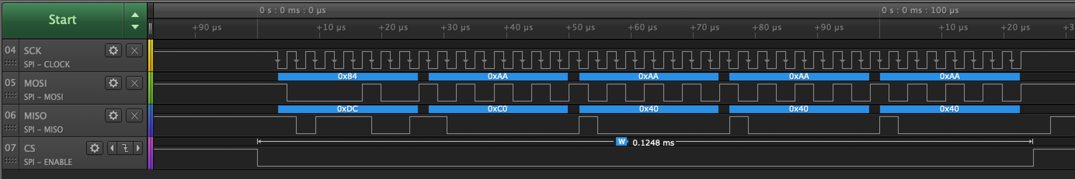Click the W width measurement marker
Image resolution: width=1075 pixels, height=179 pixels.
click(x=622, y=141)
